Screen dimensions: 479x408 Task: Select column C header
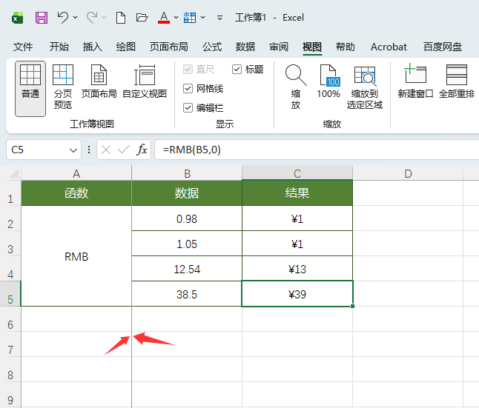tap(297, 173)
